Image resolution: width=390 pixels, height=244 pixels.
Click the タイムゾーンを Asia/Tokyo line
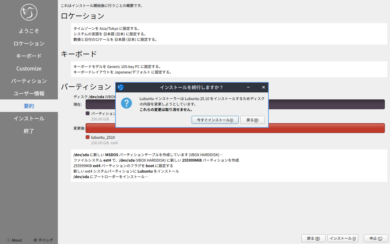(x=106, y=28)
